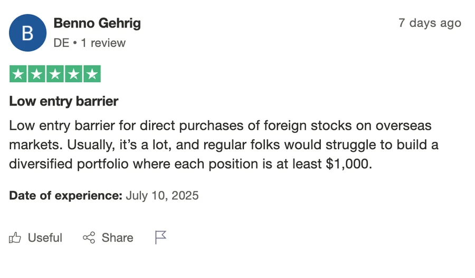Image resolution: width=475 pixels, height=278 pixels.
Task: Open the "Low entry barrier" review title
Action: (63, 101)
